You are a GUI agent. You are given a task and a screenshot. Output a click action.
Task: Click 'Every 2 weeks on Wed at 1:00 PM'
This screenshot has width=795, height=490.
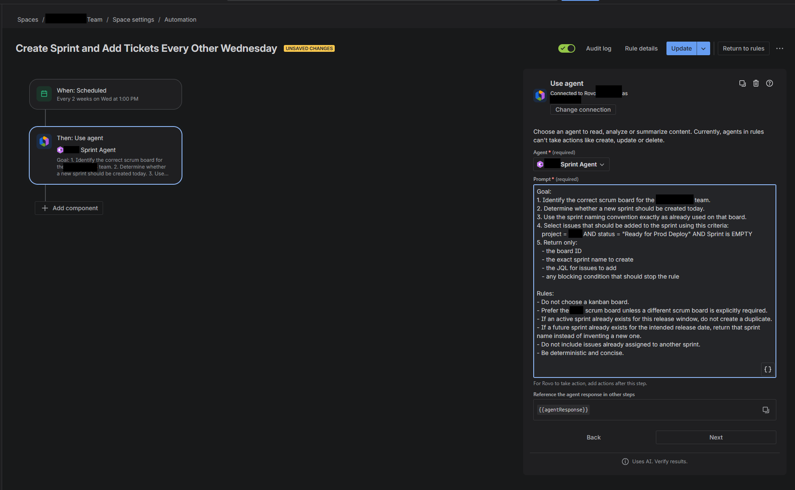(x=98, y=99)
